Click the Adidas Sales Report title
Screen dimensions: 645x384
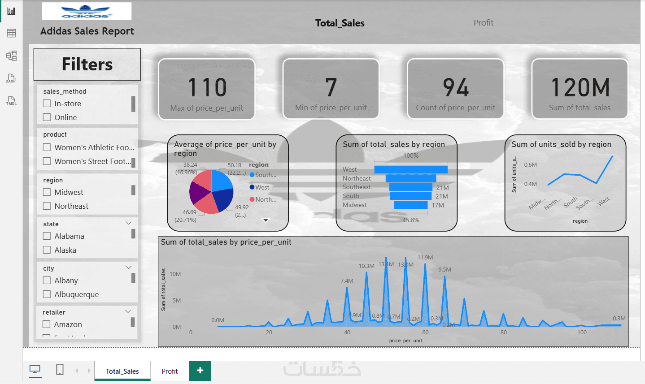pyautogui.click(x=87, y=31)
